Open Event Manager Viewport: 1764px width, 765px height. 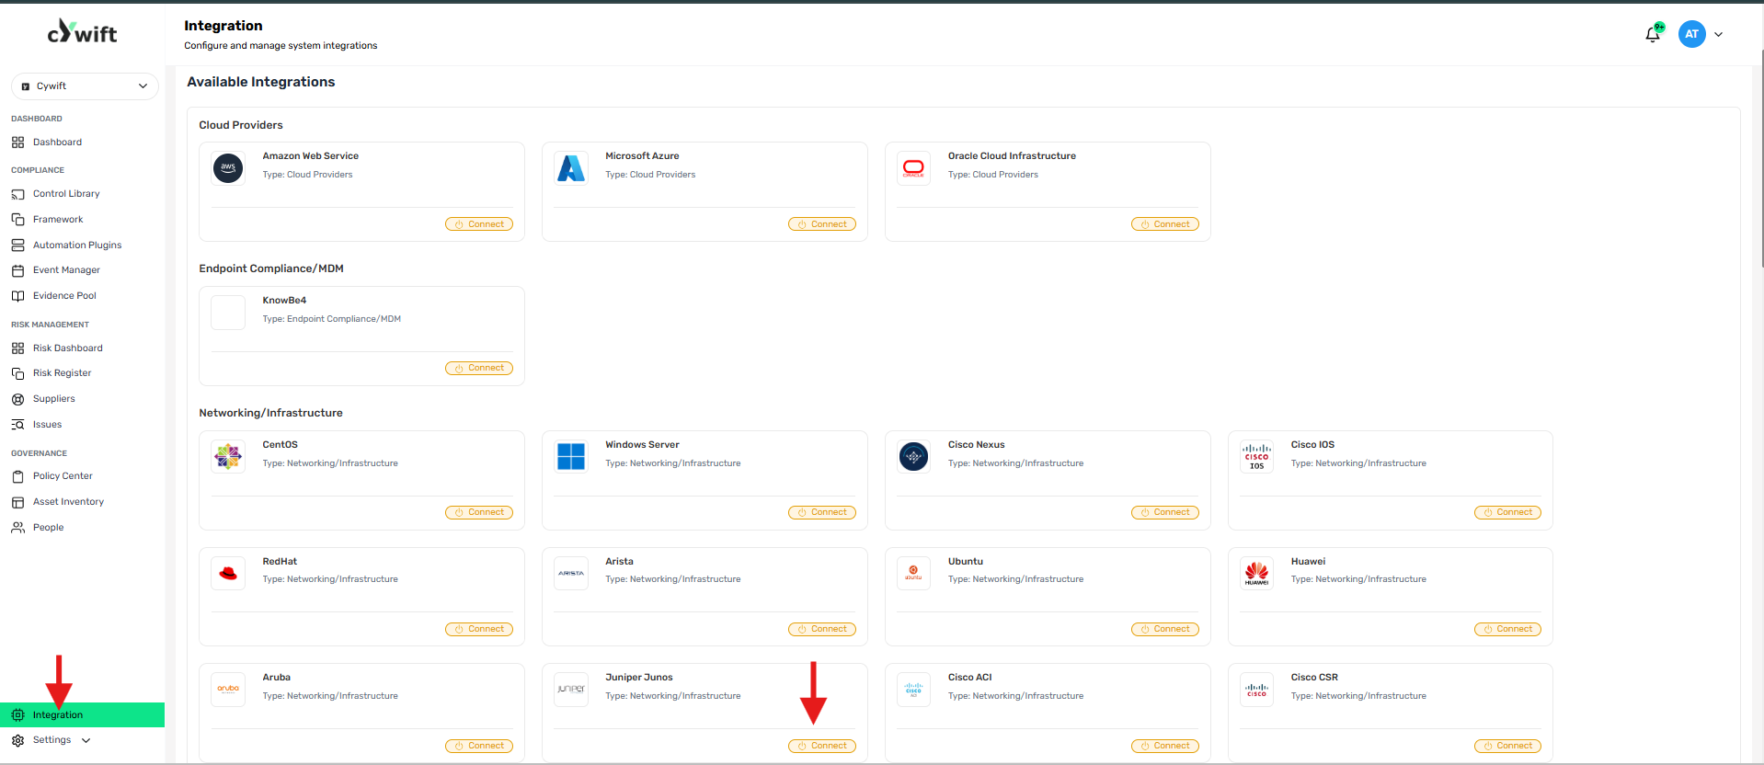click(66, 270)
